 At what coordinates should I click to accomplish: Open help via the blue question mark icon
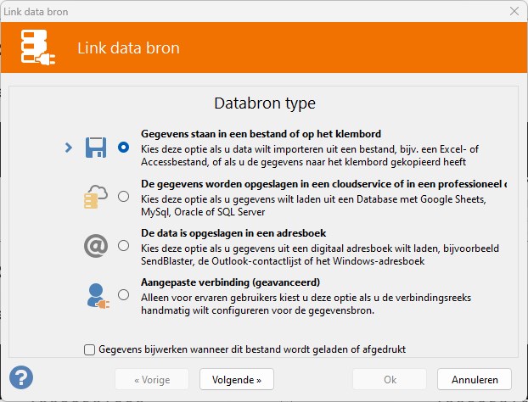[21, 377]
